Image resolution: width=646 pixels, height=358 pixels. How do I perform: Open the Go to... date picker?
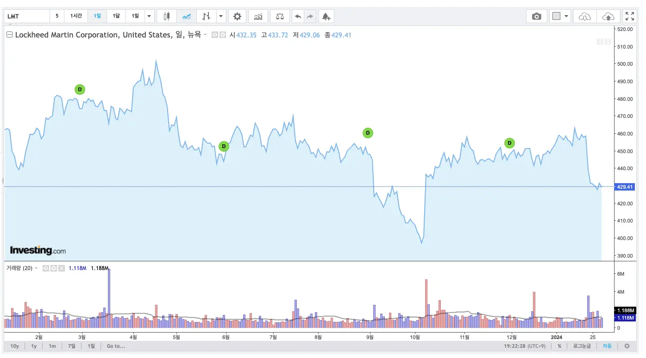pos(116,346)
